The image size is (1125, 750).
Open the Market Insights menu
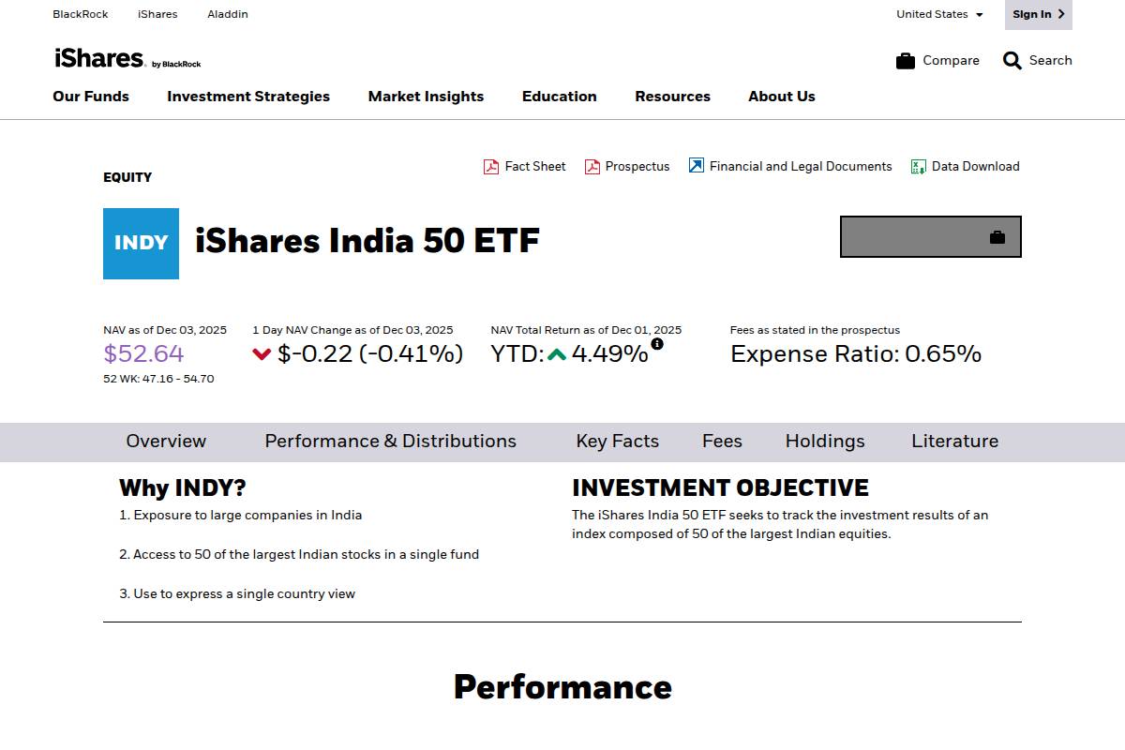click(x=426, y=97)
